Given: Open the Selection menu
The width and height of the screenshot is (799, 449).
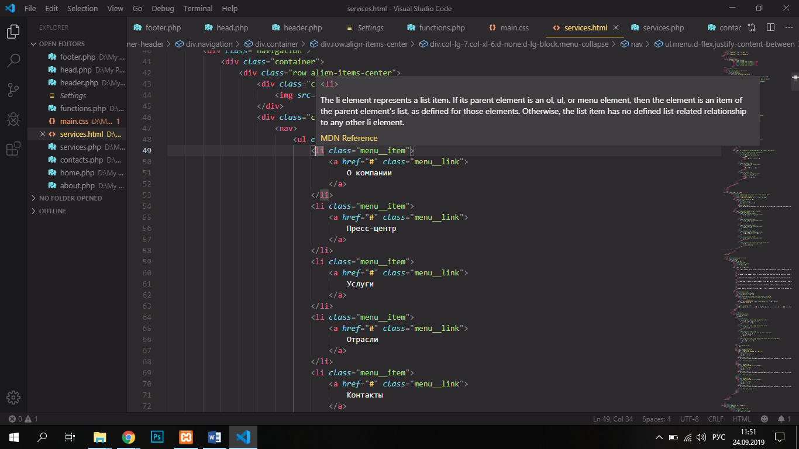Looking at the screenshot, I should [82, 8].
